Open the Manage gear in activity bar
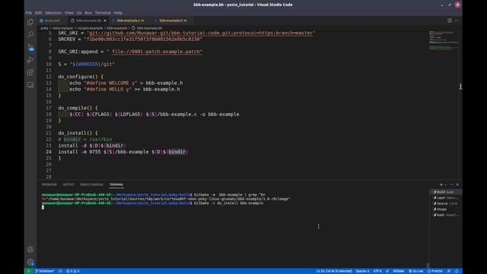The height and width of the screenshot is (274, 487). coord(30,262)
